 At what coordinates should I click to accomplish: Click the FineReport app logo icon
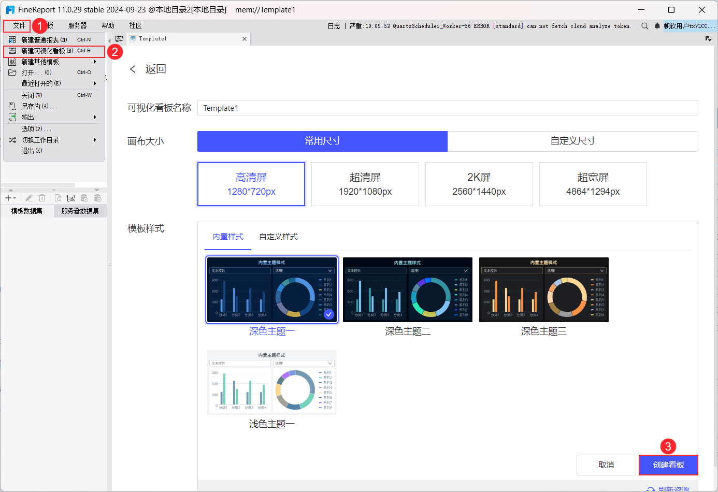[x=10, y=10]
